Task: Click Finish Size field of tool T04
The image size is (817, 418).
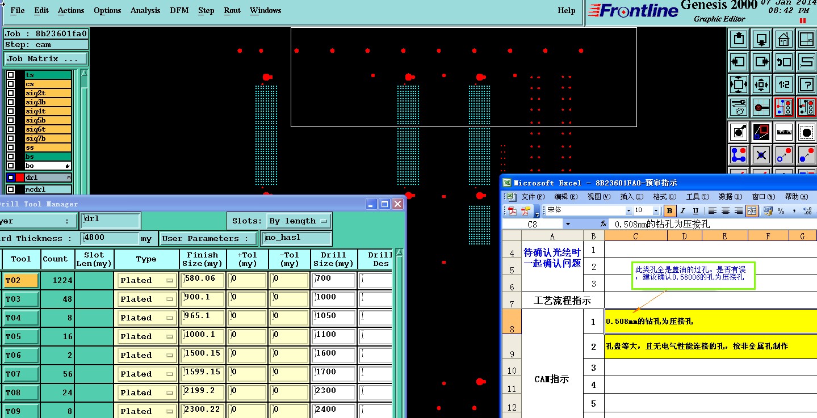Action: pyautogui.click(x=203, y=317)
